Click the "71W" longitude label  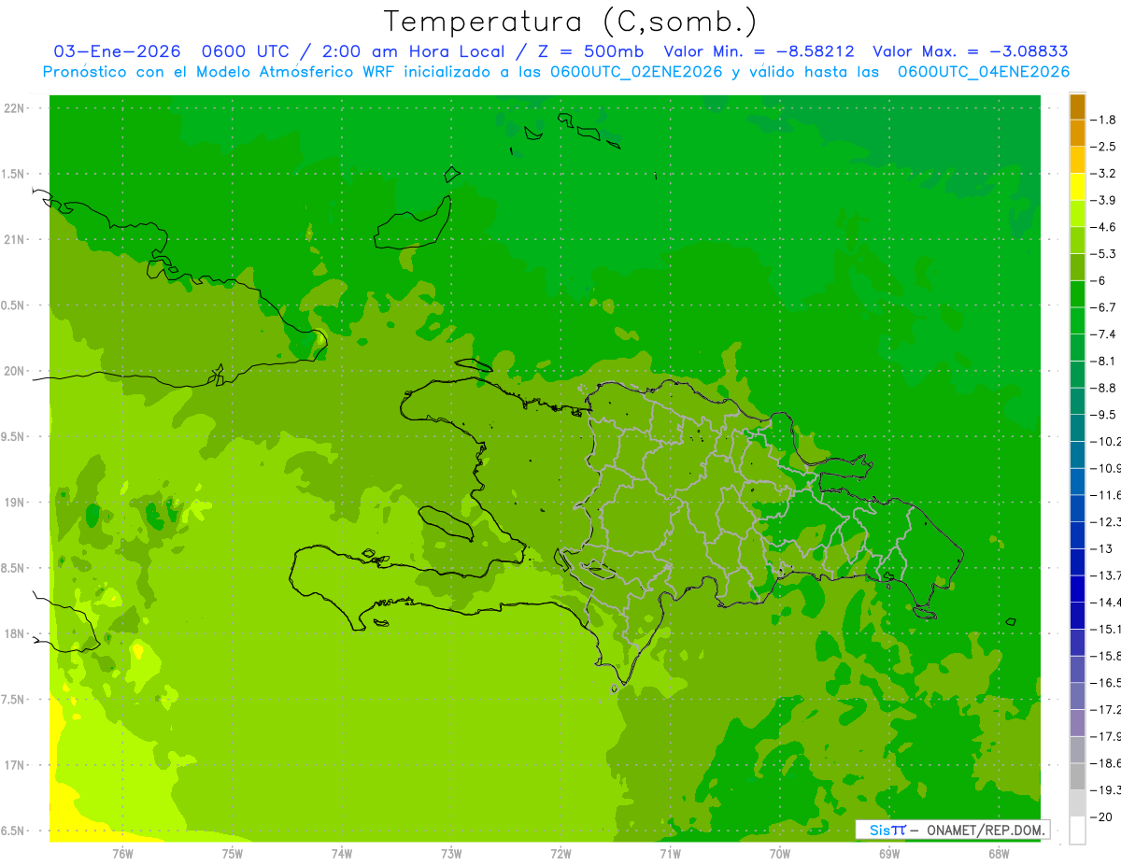point(670,853)
